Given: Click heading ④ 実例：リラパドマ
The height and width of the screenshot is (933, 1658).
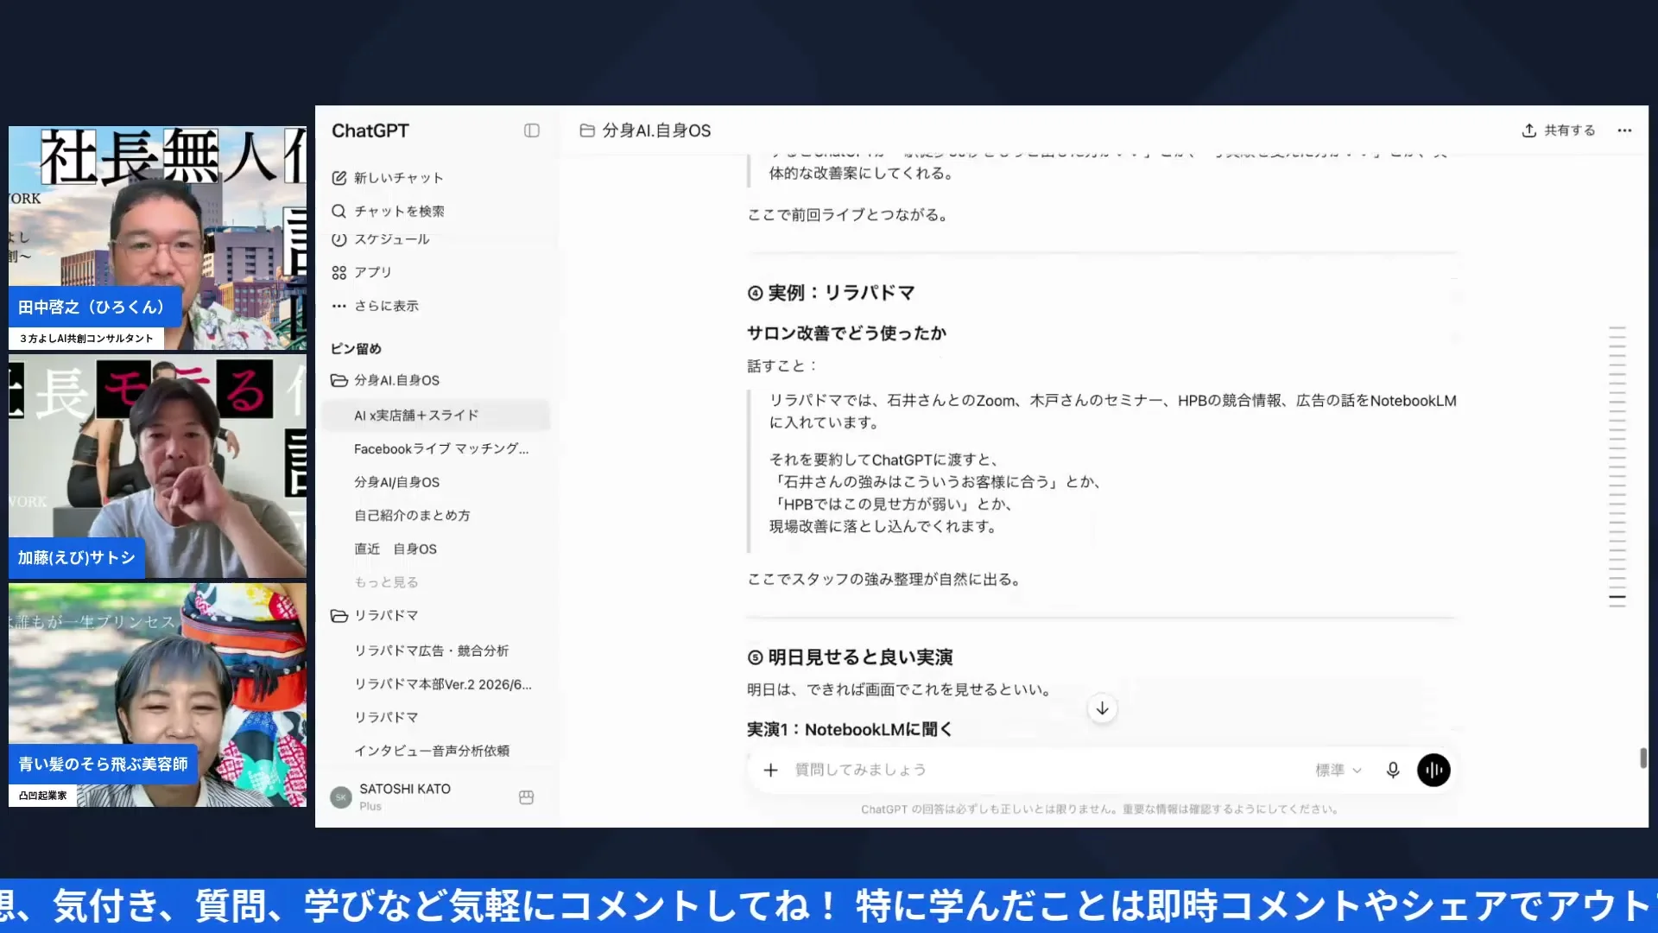Looking at the screenshot, I should click(x=831, y=294).
